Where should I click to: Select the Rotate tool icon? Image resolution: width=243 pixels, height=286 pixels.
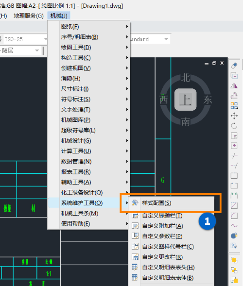(234, 126)
